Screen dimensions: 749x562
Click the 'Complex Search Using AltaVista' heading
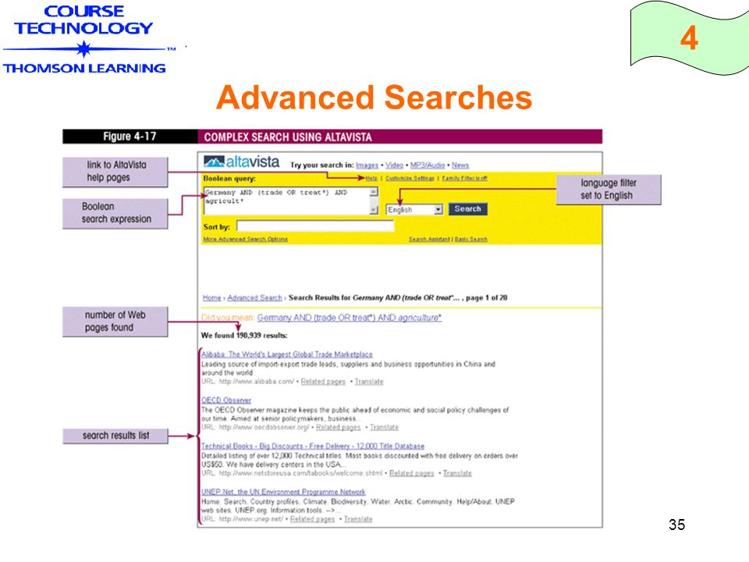(288, 137)
